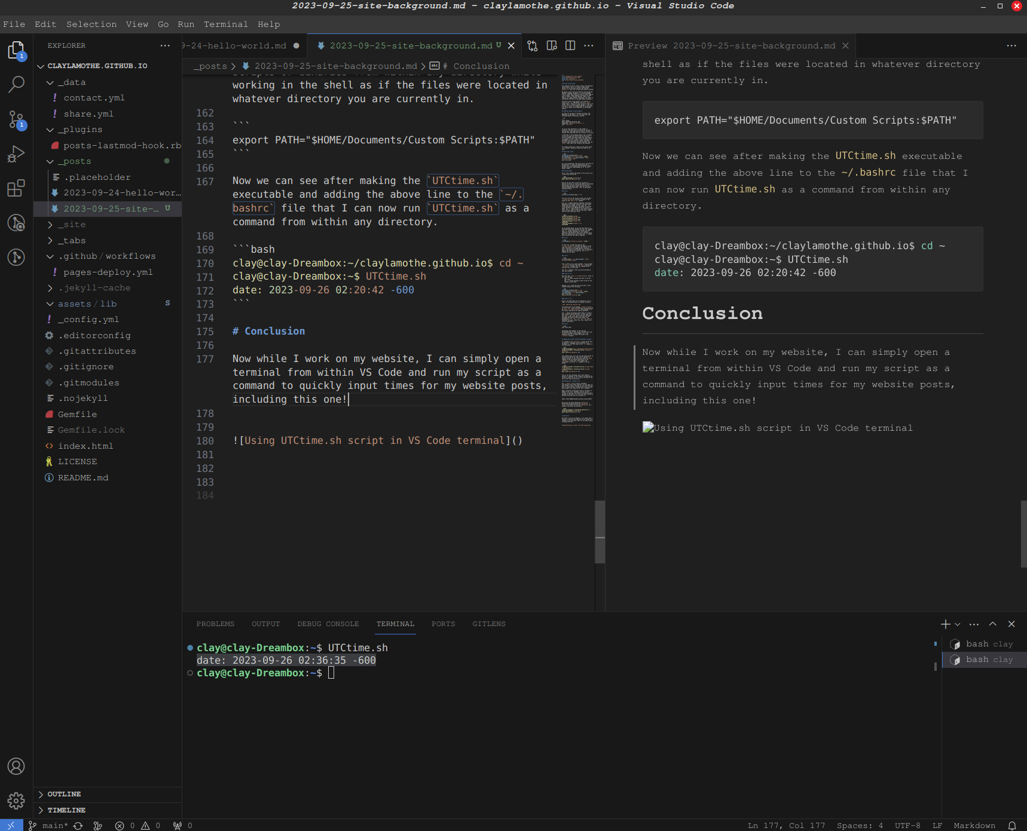Open the Source Control view
Screen dimensions: 1027x831
[16, 119]
